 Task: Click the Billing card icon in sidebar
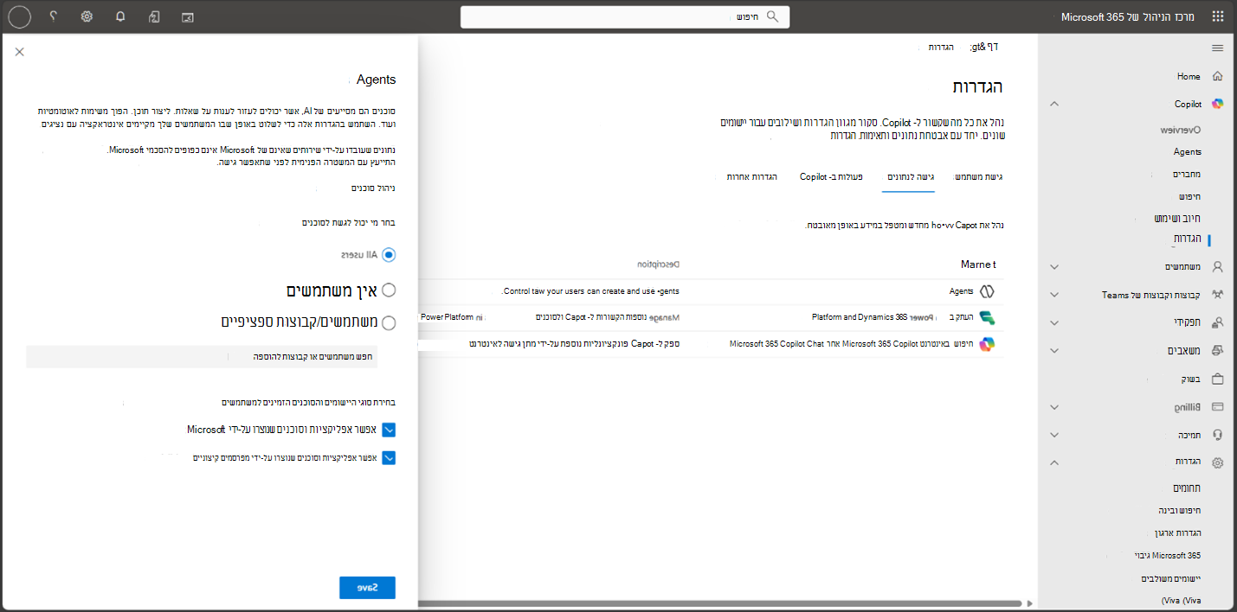[x=1218, y=406]
